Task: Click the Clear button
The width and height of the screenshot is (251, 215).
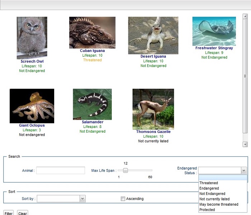Action: point(22,213)
